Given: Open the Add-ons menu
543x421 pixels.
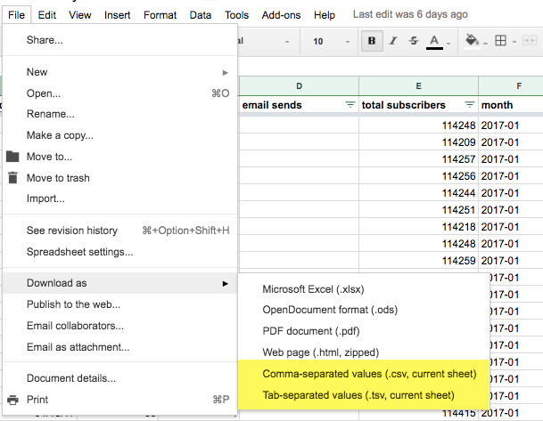Looking at the screenshot, I should 281,15.
